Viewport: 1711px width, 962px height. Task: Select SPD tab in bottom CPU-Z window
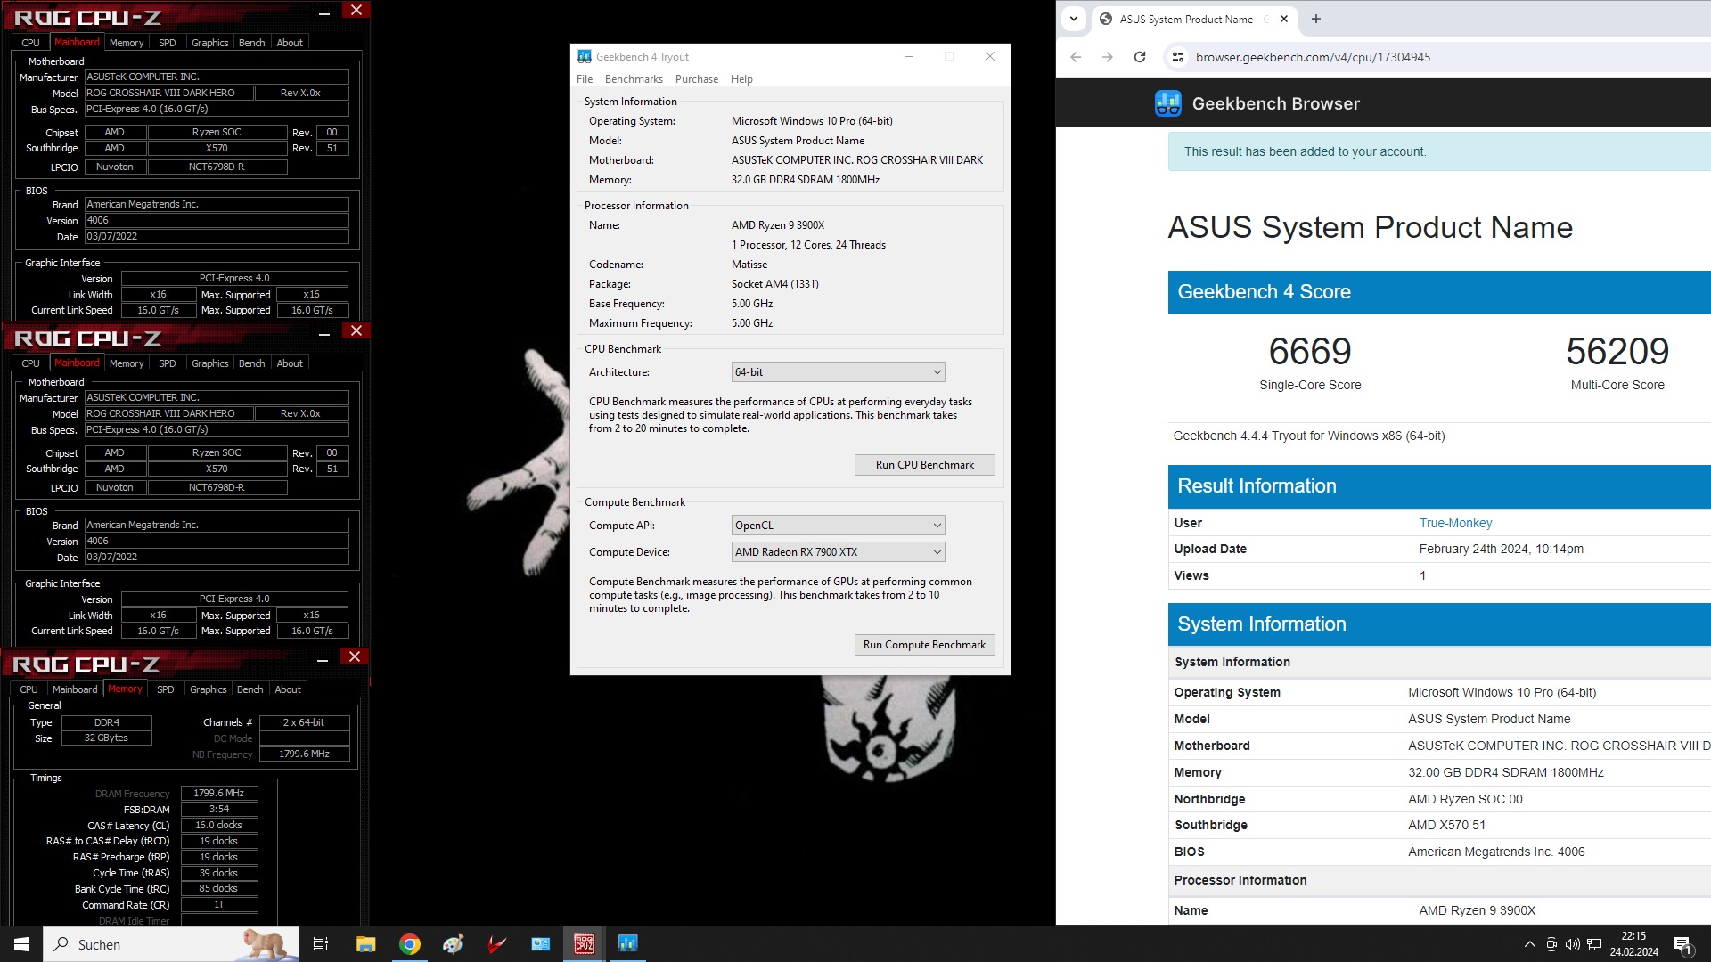(x=166, y=689)
